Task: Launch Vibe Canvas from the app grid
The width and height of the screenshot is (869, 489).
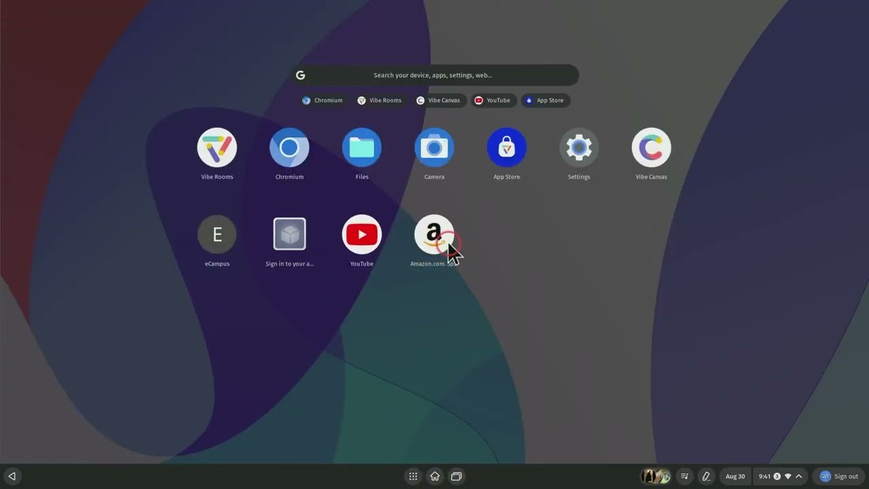Action: pos(651,148)
